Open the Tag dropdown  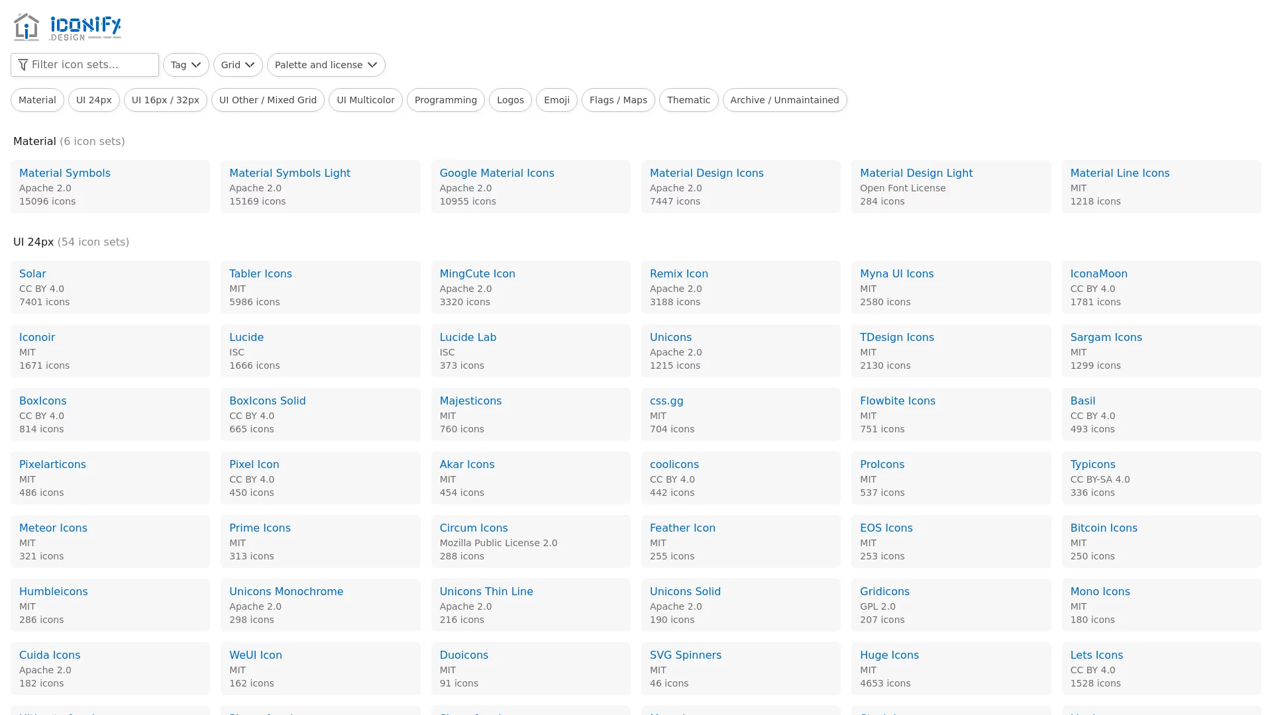pos(185,65)
